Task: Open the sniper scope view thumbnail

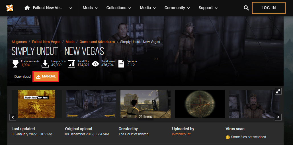Action: coord(200,104)
